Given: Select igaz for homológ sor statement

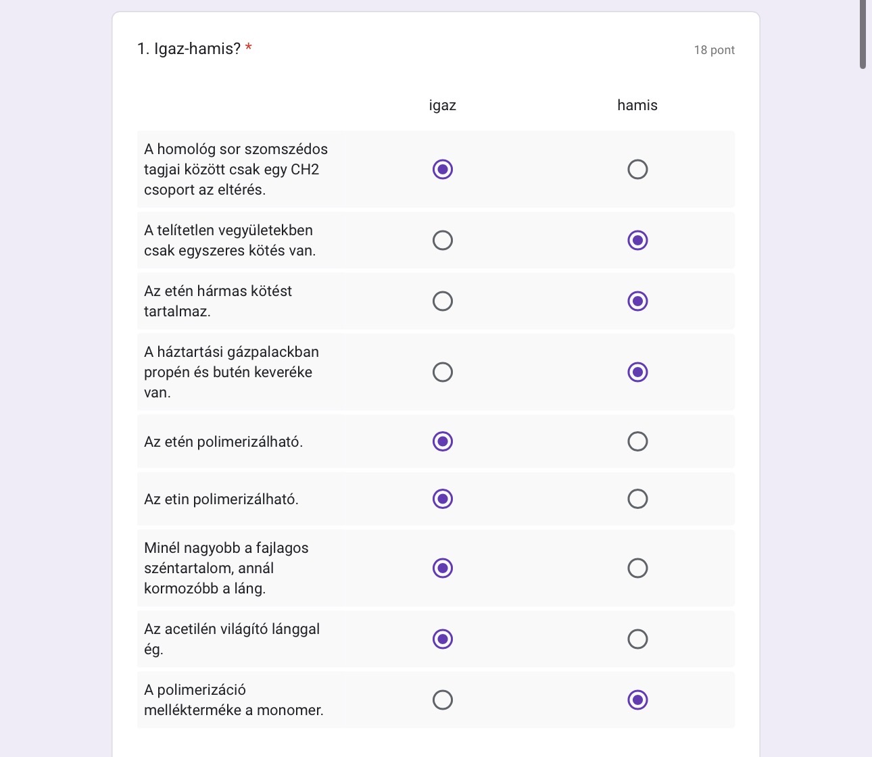Looking at the screenshot, I should click(443, 169).
